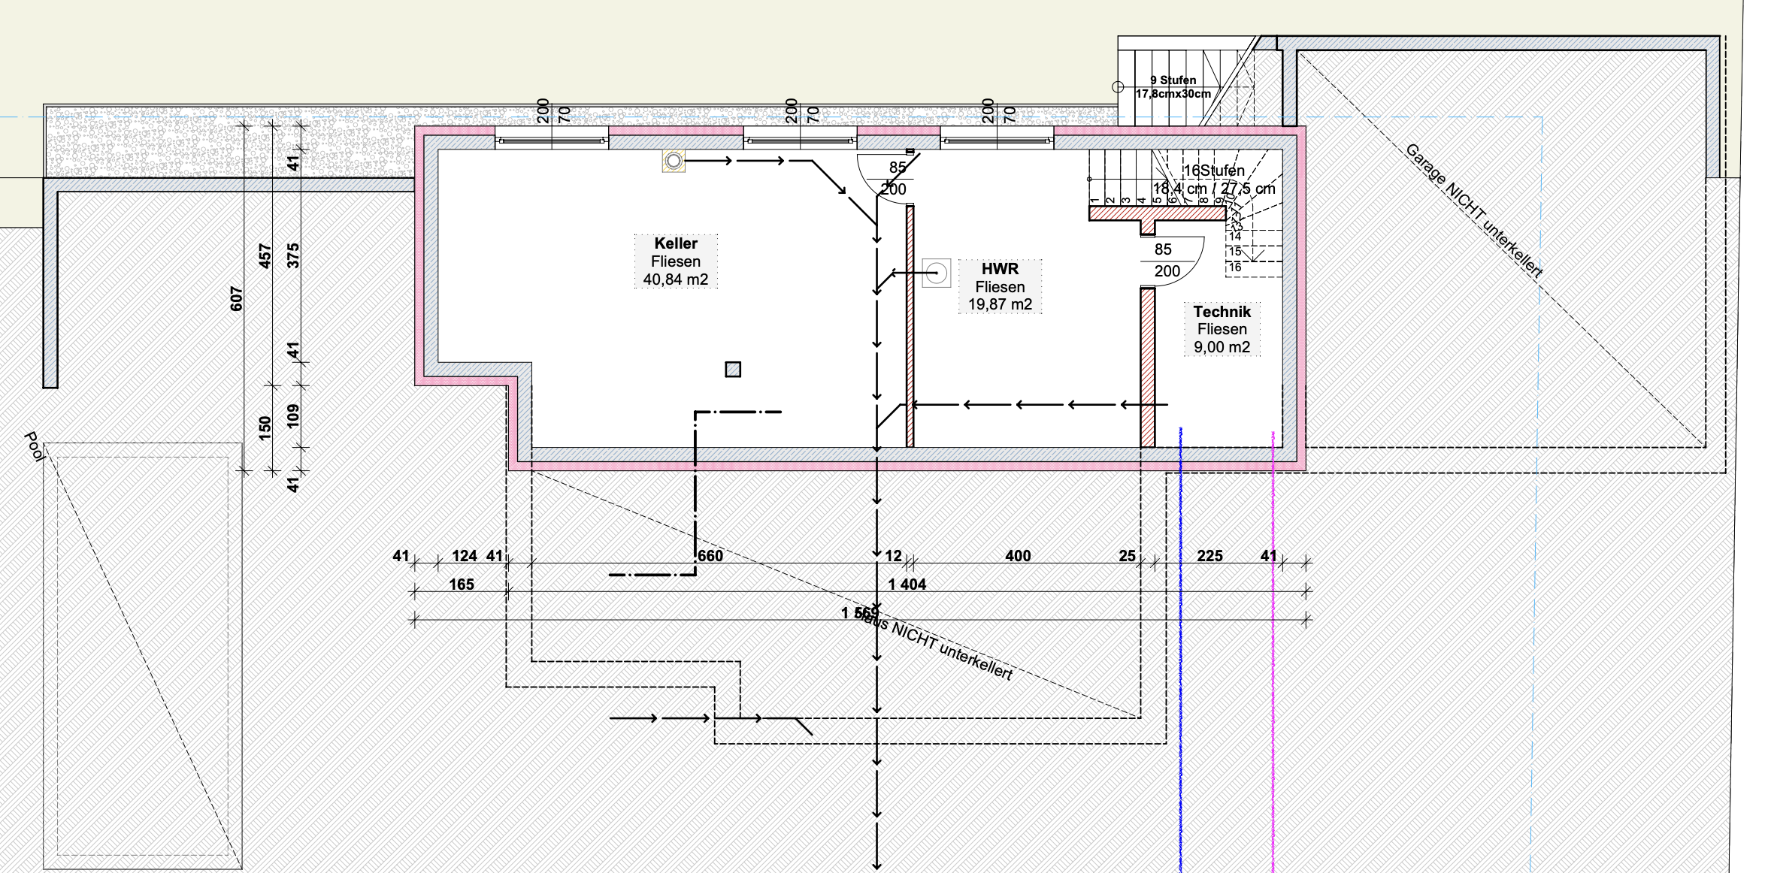Click the '165' horizontal dimension
Viewport: 1768px width, 873px height.
pos(462,585)
